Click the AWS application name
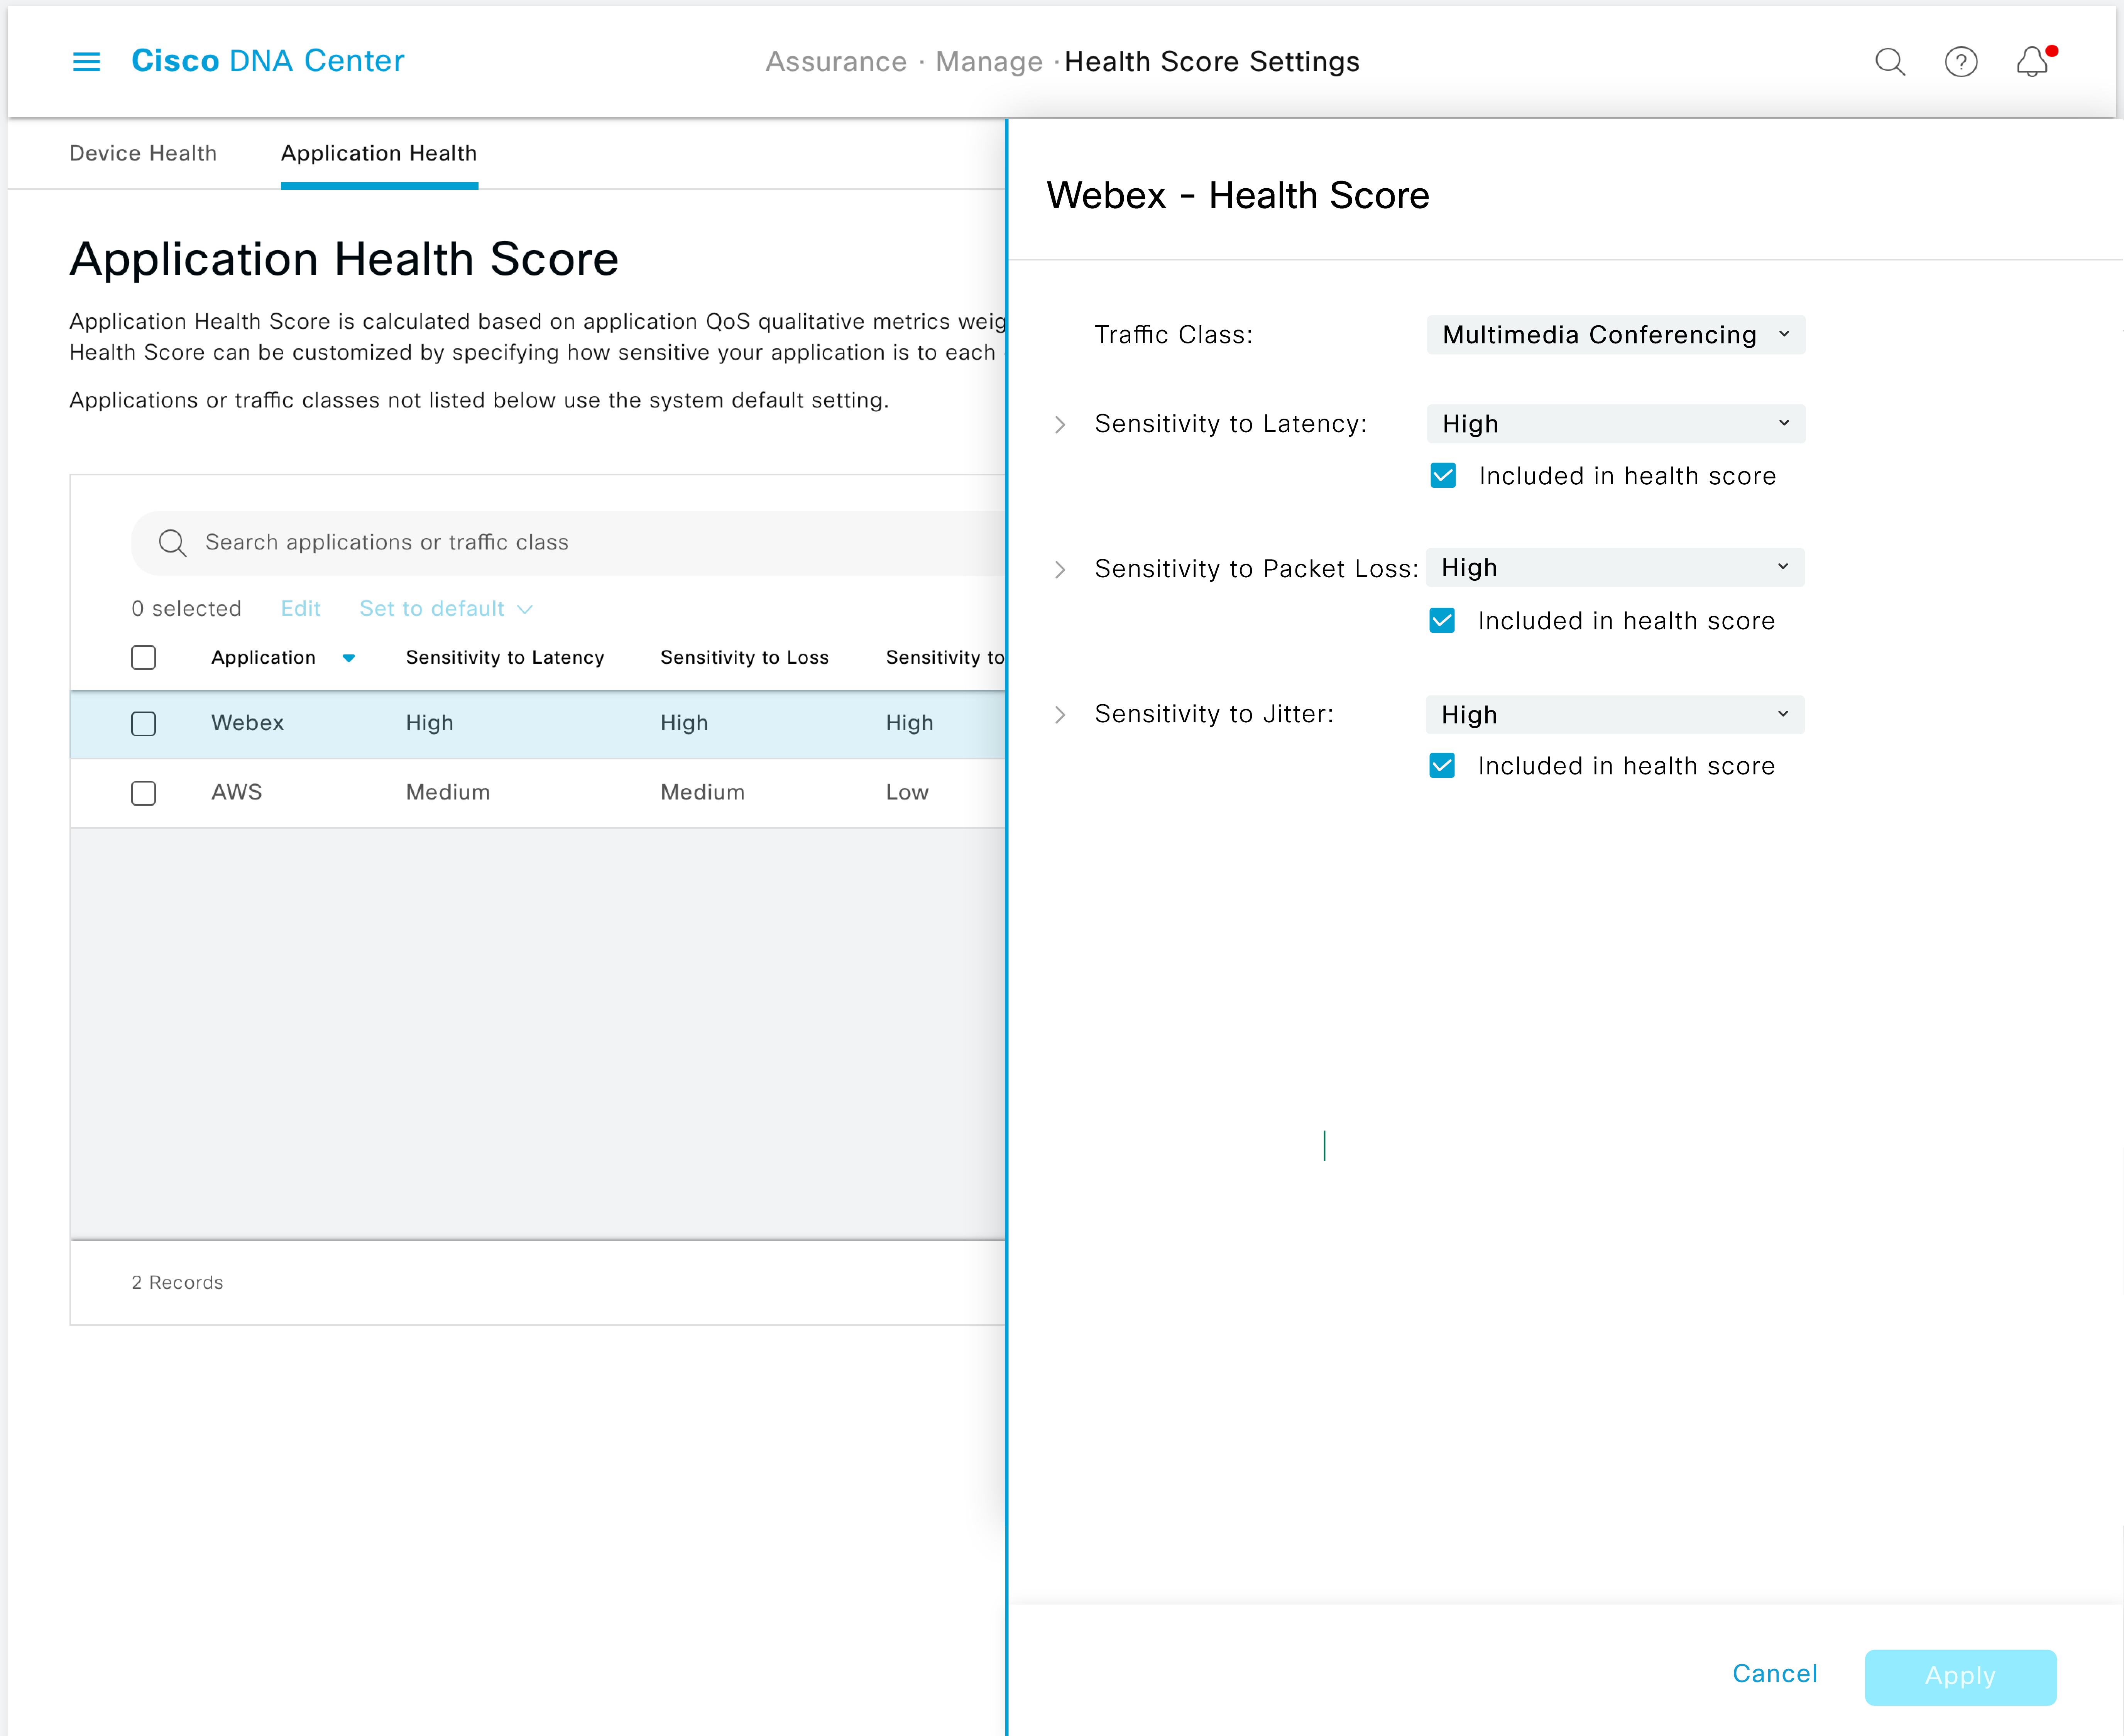 point(236,792)
